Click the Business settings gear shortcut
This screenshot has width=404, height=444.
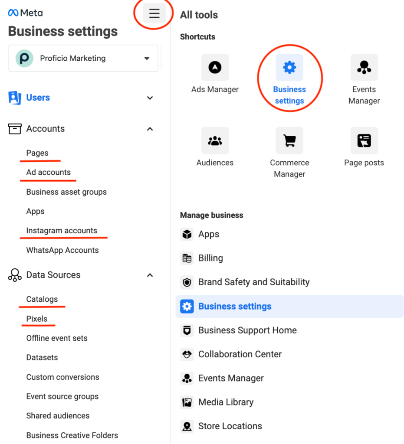tap(289, 67)
